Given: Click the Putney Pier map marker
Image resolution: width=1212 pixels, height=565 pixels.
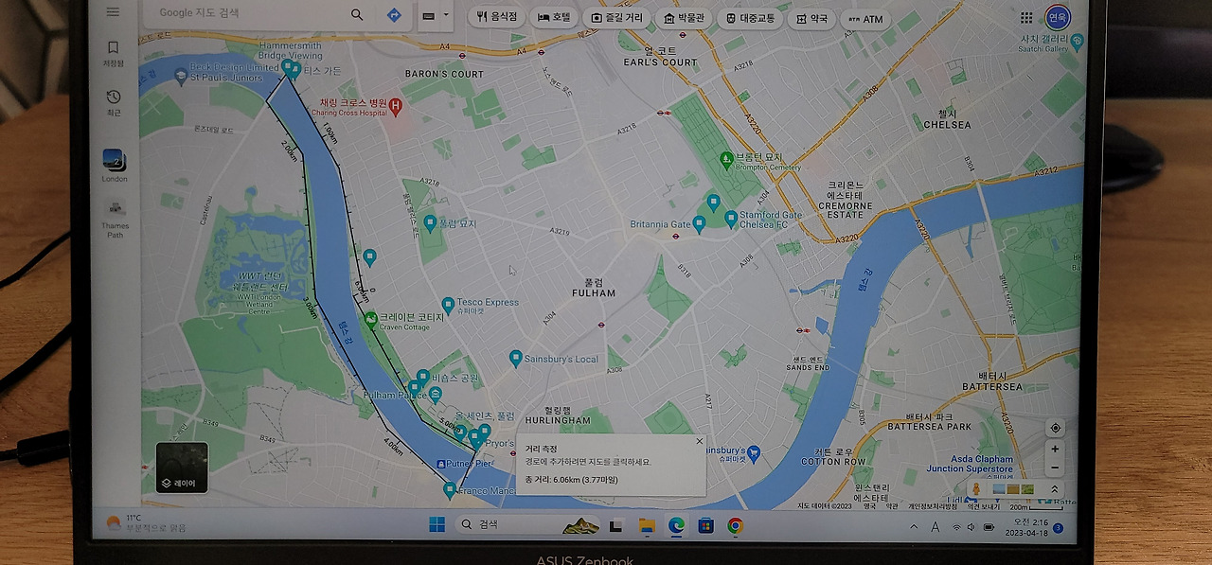Looking at the screenshot, I should point(441,465).
